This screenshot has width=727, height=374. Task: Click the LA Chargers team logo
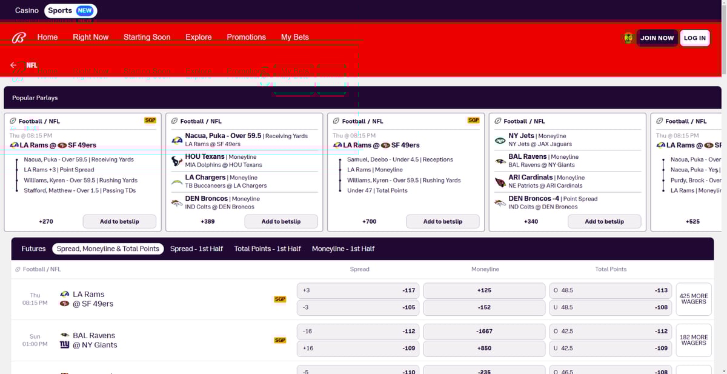tap(177, 181)
